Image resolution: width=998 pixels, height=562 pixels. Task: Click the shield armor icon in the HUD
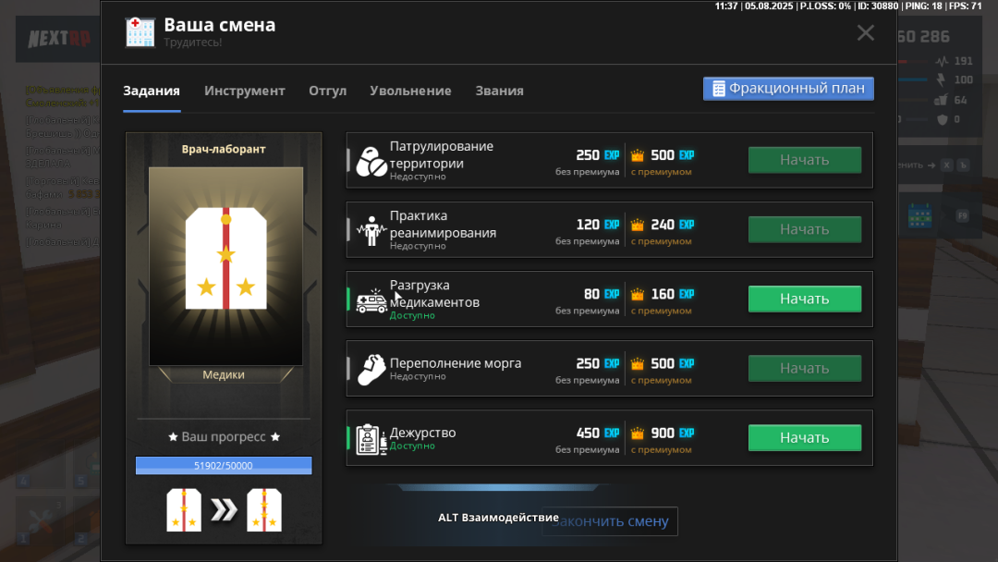click(x=942, y=119)
